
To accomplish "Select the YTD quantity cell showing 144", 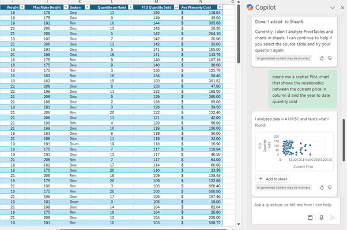I will coord(156,23).
